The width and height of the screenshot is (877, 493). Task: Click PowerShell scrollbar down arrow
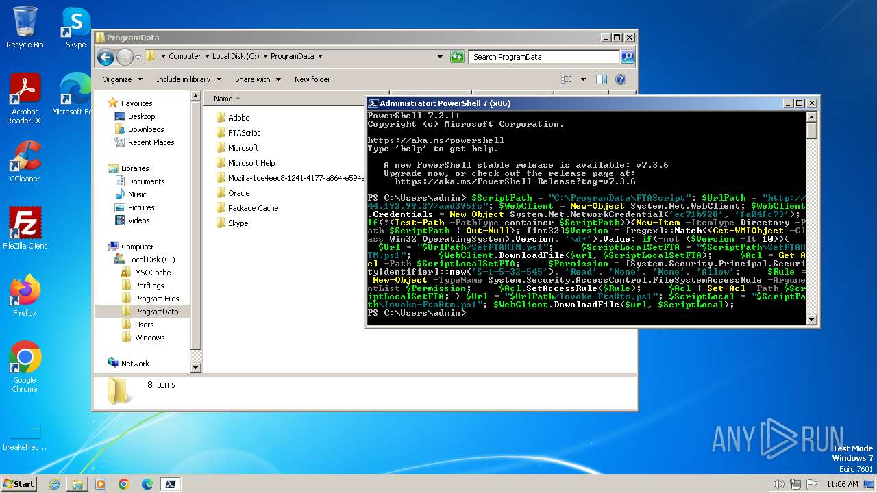812,319
